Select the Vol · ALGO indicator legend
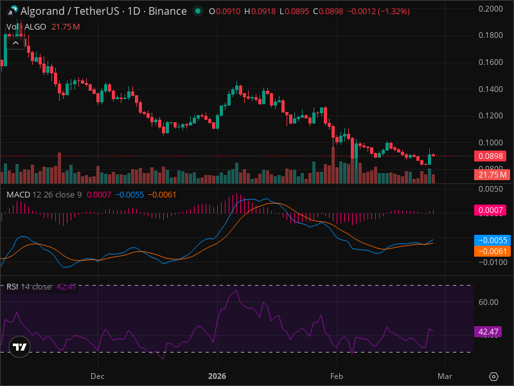Viewport: 514px width, 386px height. click(x=26, y=26)
